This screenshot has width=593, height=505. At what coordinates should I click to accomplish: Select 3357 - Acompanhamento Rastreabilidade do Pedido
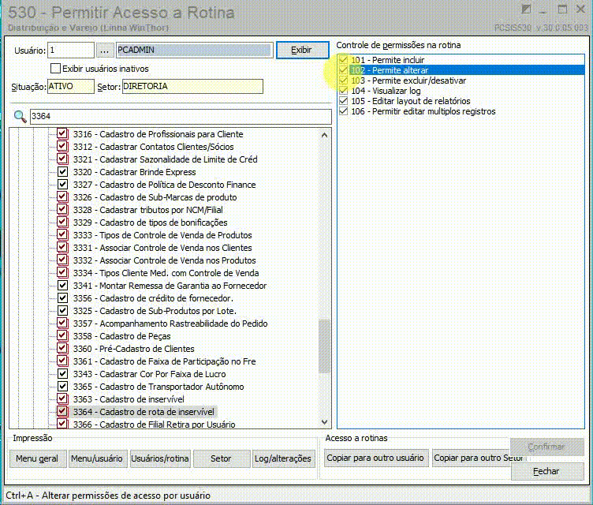click(x=170, y=324)
